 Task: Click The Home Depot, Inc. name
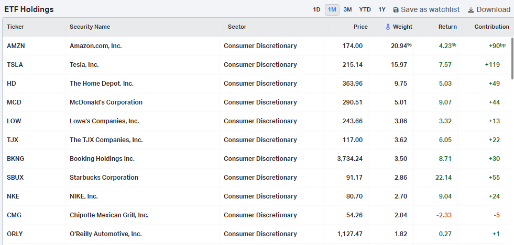point(102,84)
